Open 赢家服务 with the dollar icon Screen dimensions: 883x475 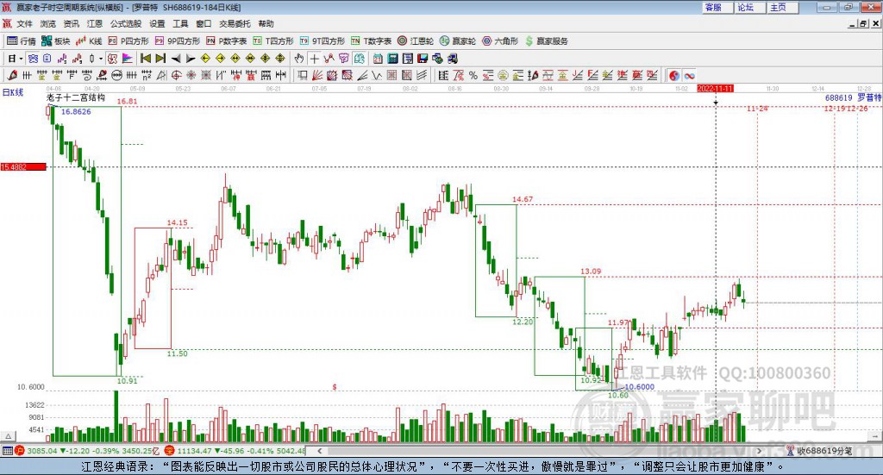coord(546,41)
